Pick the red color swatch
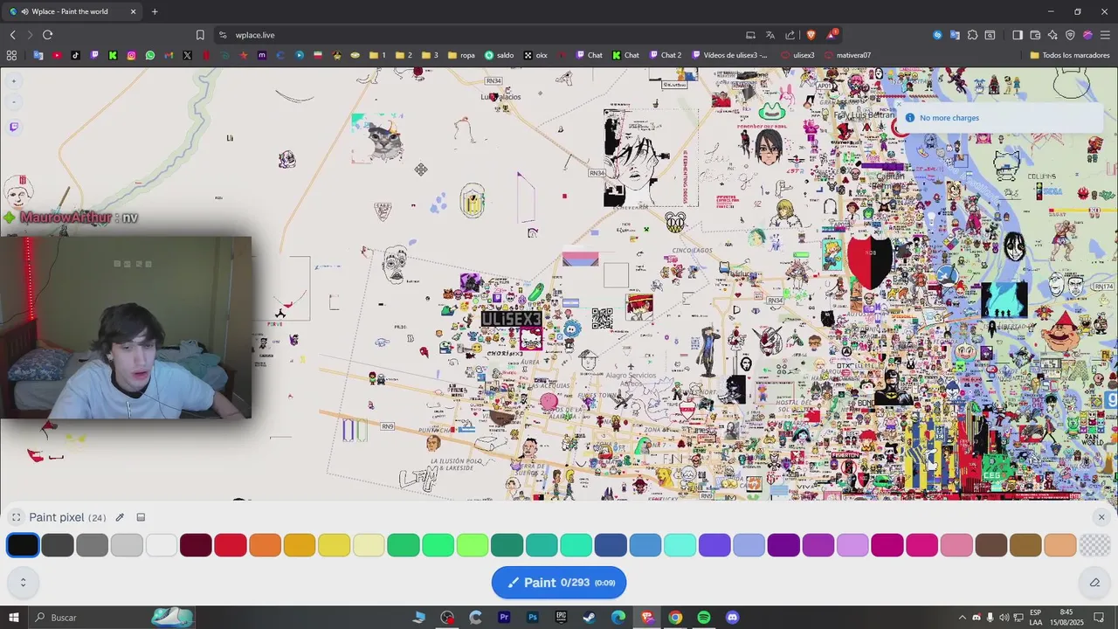 click(231, 545)
